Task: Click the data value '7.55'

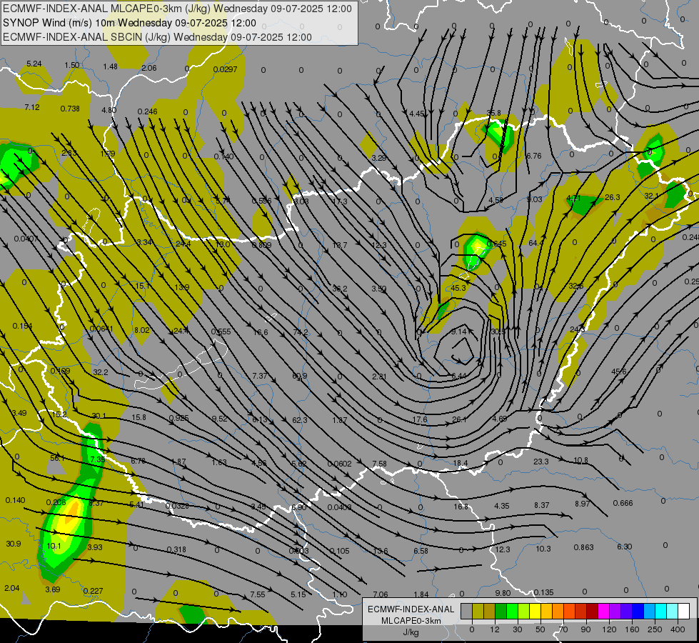Action: (x=258, y=595)
